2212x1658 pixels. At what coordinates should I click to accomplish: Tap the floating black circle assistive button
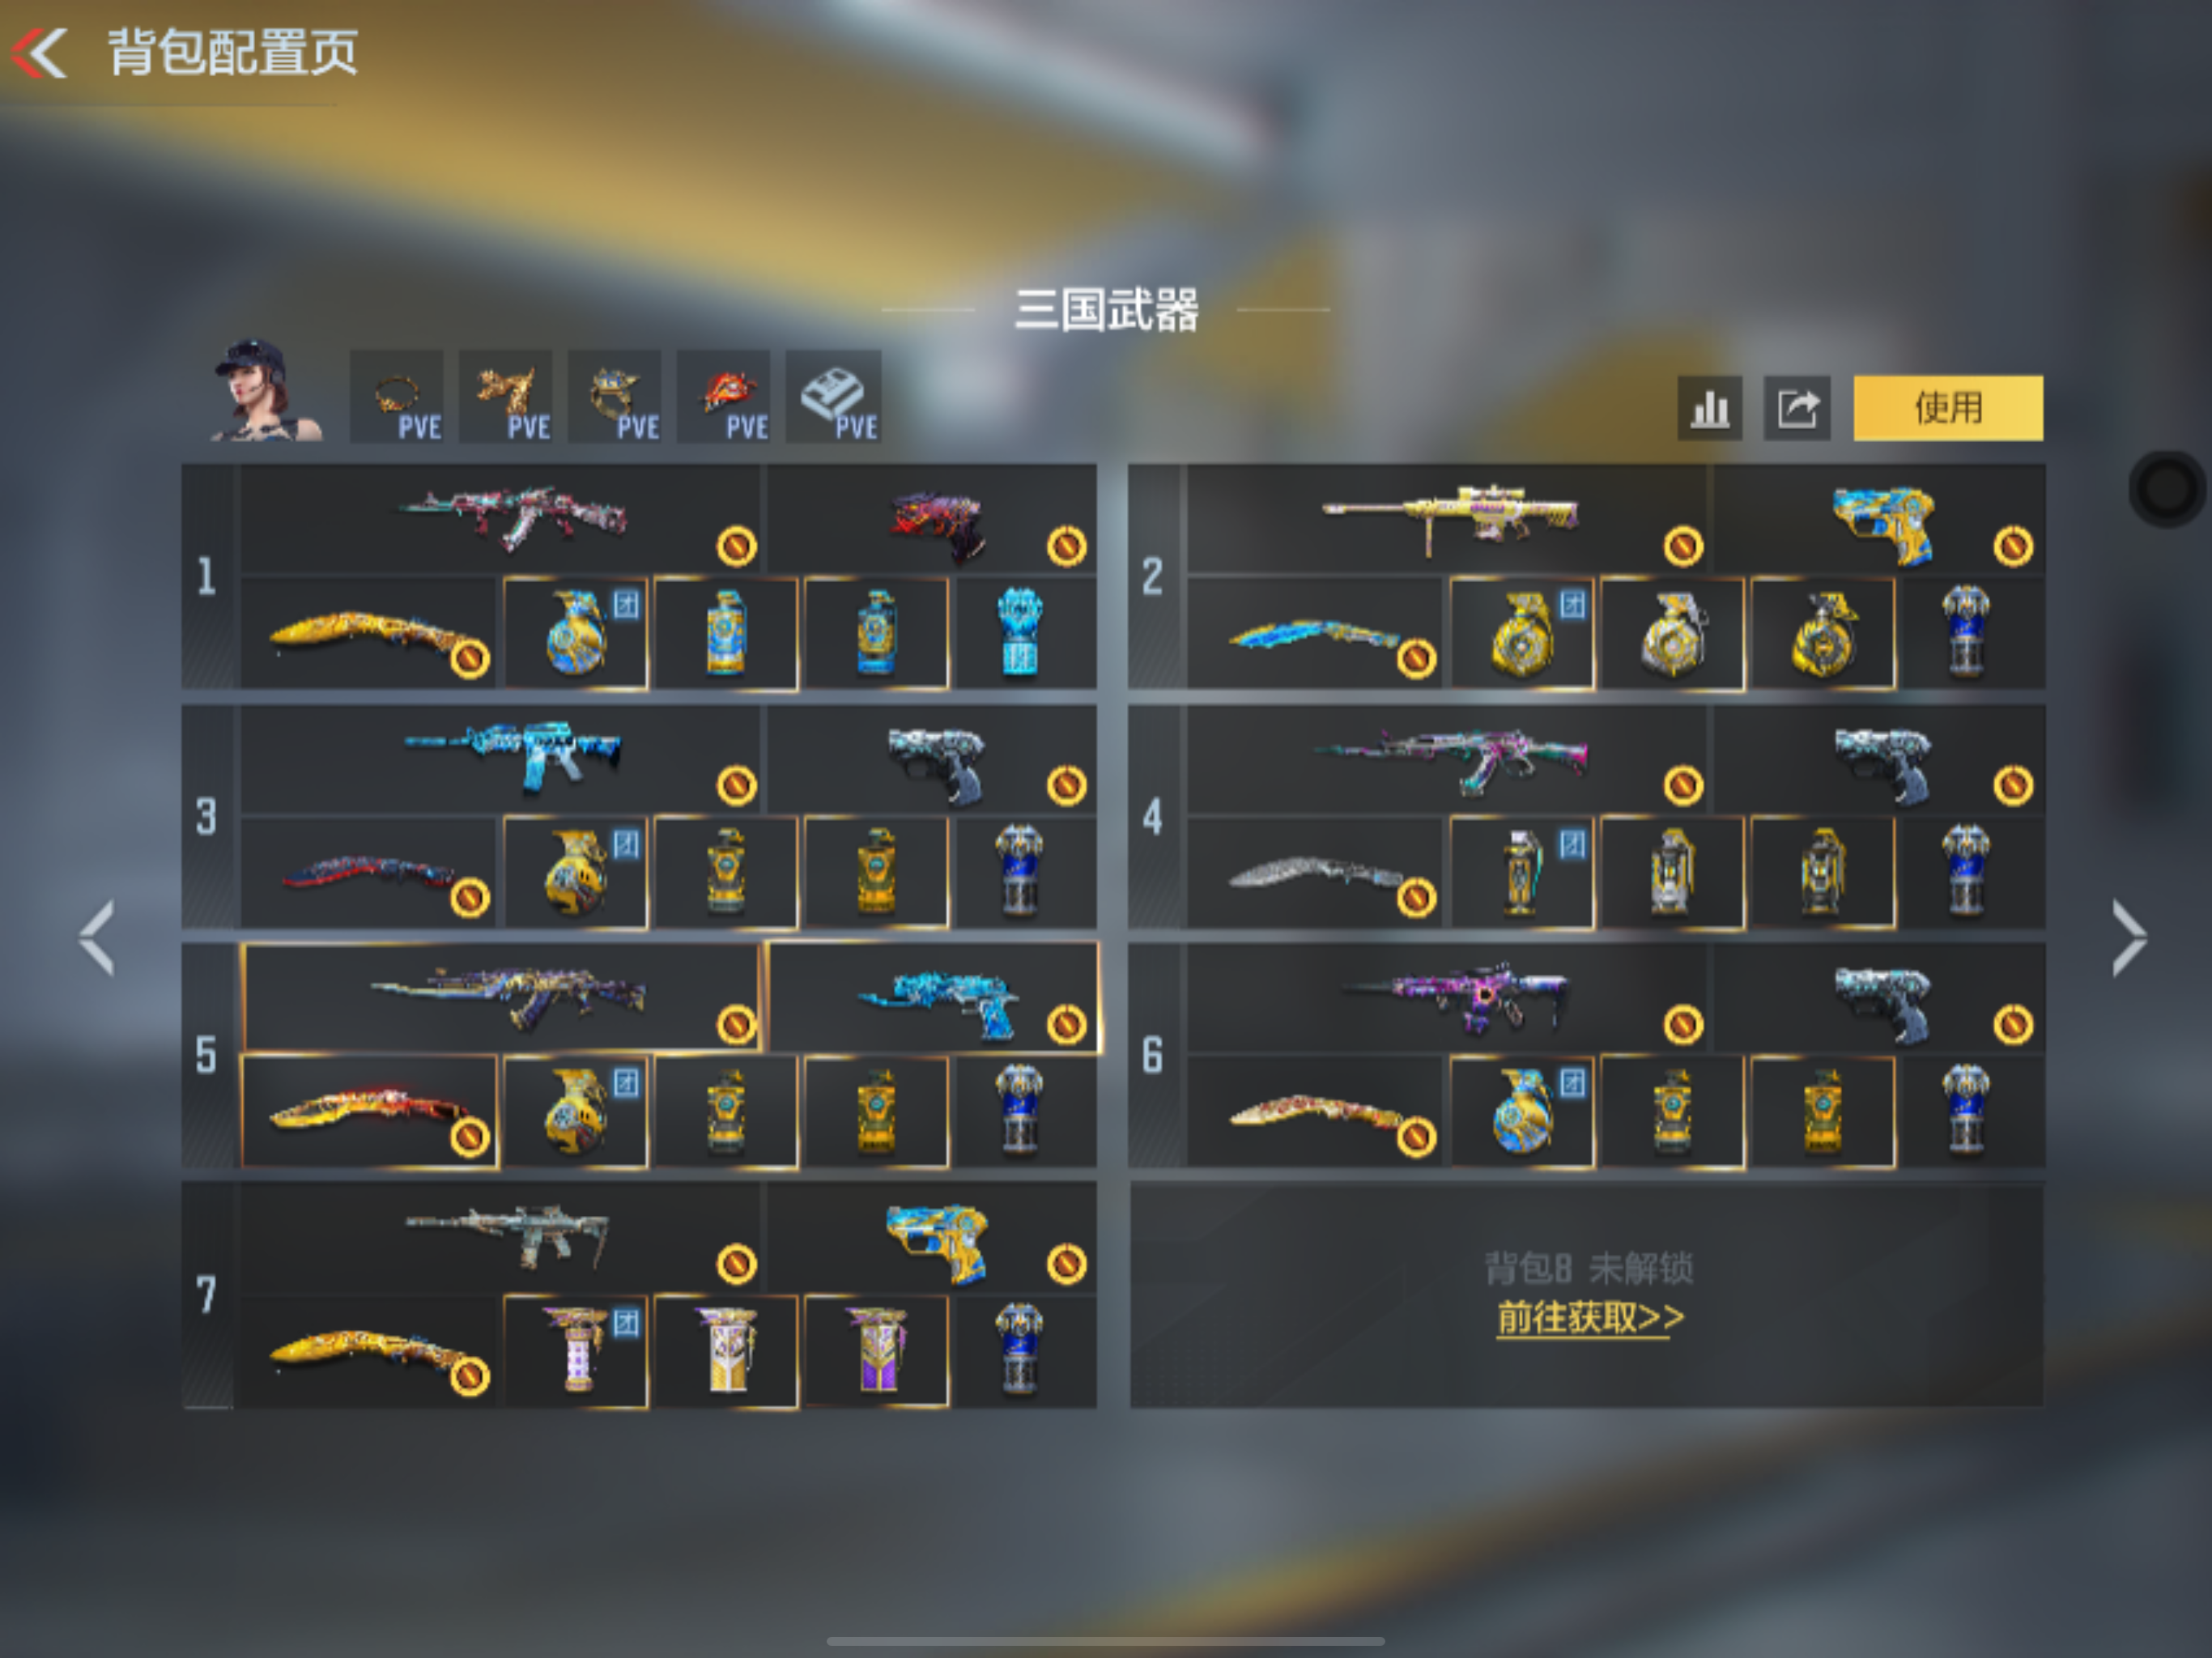(2167, 489)
